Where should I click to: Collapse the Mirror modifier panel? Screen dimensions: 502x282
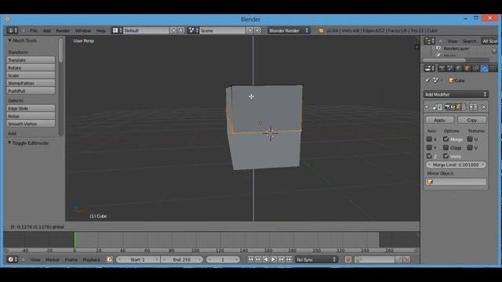(427, 107)
